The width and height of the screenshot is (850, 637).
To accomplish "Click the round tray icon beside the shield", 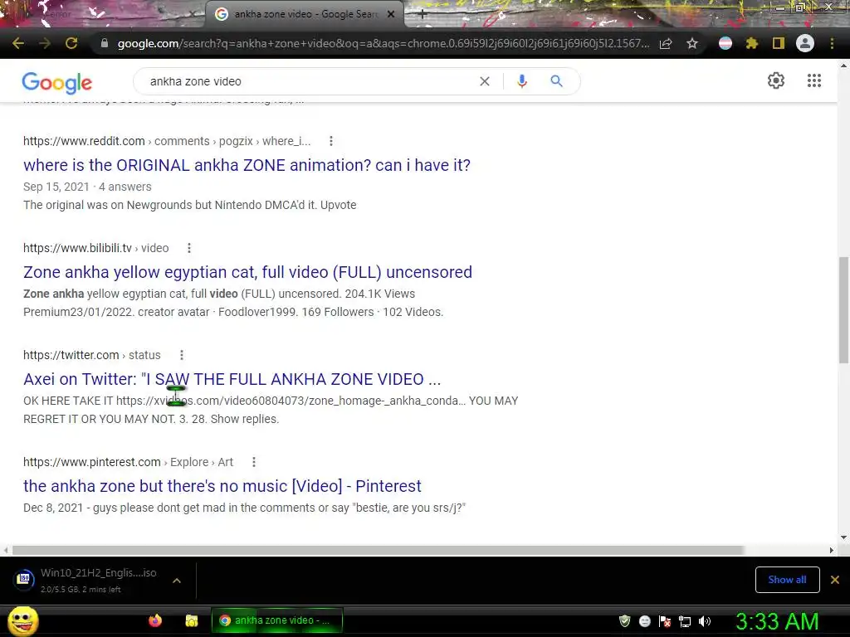I will pos(644,621).
